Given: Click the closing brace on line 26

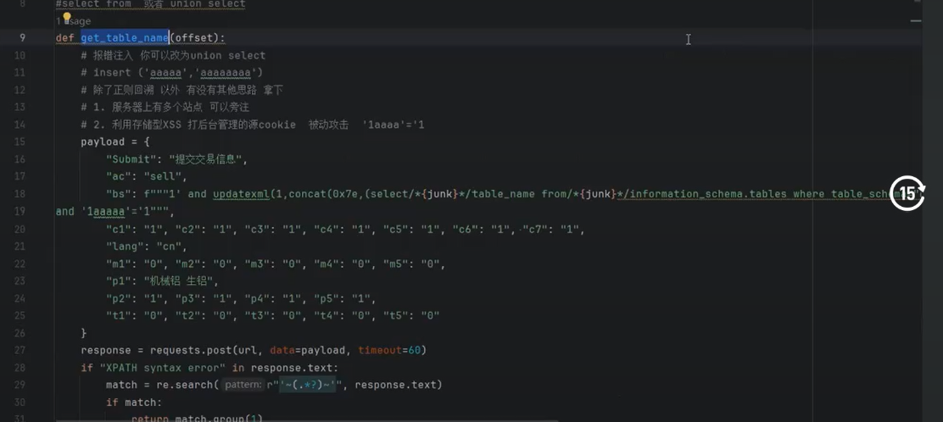Looking at the screenshot, I should tap(84, 332).
